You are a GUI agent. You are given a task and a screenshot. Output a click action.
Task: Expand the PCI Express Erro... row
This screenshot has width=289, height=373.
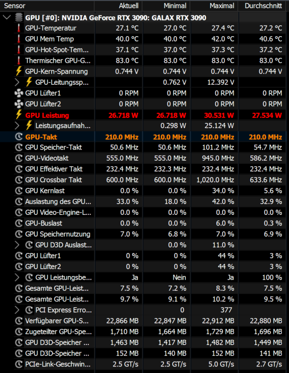pyautogui.click(x=17, y=310)
